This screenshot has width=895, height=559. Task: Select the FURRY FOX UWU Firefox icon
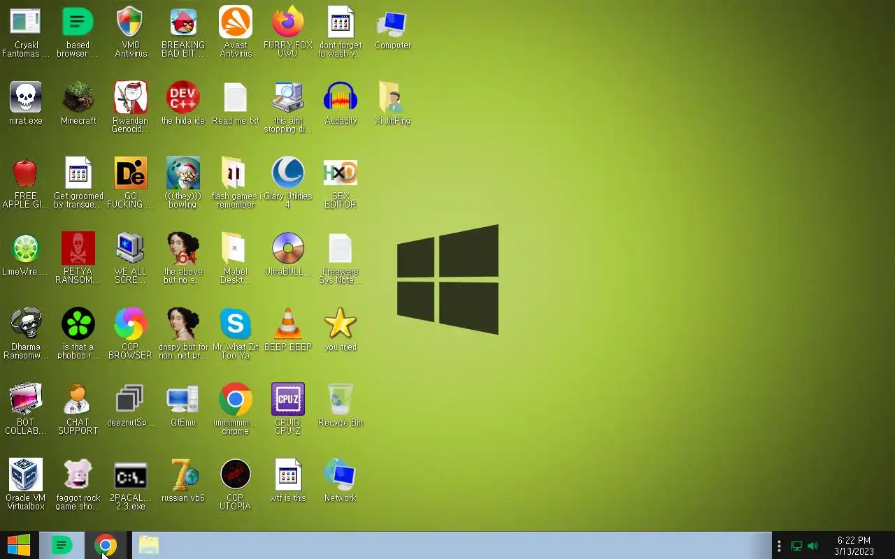pyautogui.click(x=288, y=23)
